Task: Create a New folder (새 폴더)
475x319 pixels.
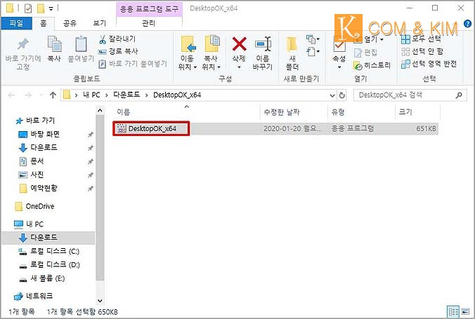Action: (x=292, y=53)
